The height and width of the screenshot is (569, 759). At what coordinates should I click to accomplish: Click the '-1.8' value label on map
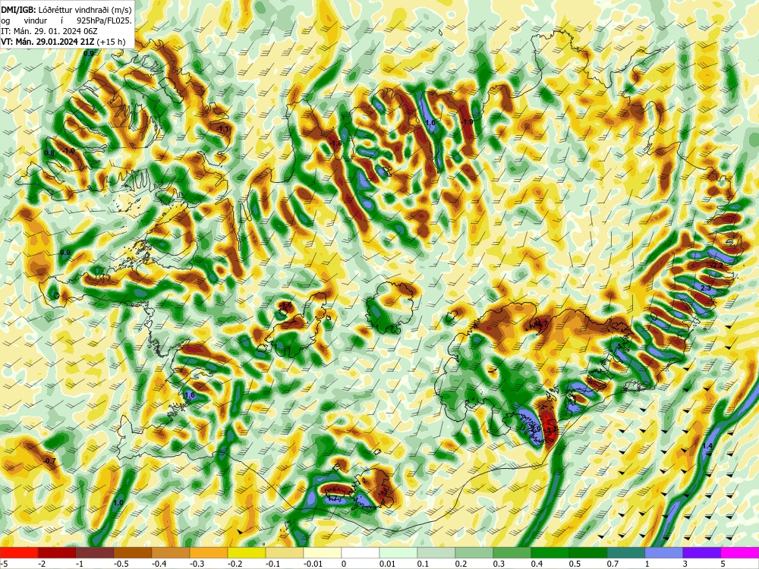[336, 143]
